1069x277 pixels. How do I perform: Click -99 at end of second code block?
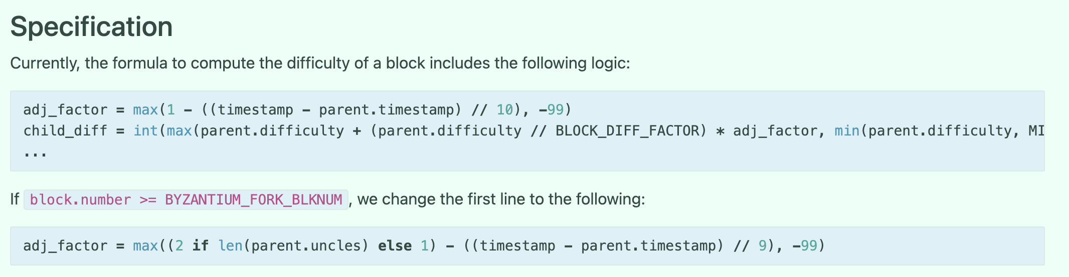click(x=804, y=245)
